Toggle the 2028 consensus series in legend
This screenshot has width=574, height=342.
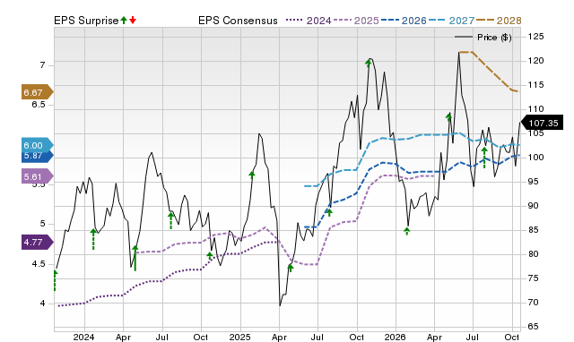coord(499,21)
